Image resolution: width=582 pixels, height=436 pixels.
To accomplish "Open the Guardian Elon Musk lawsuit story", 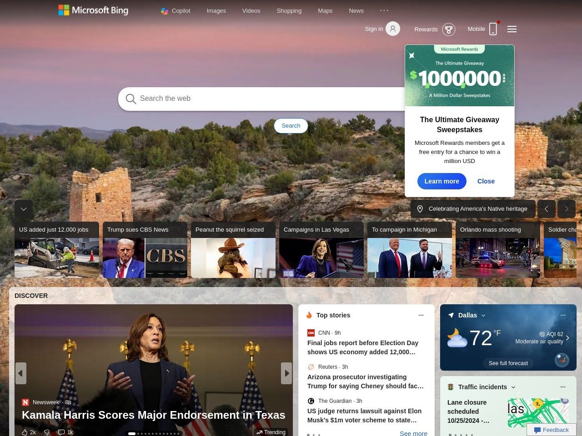I will coord(365,416).
